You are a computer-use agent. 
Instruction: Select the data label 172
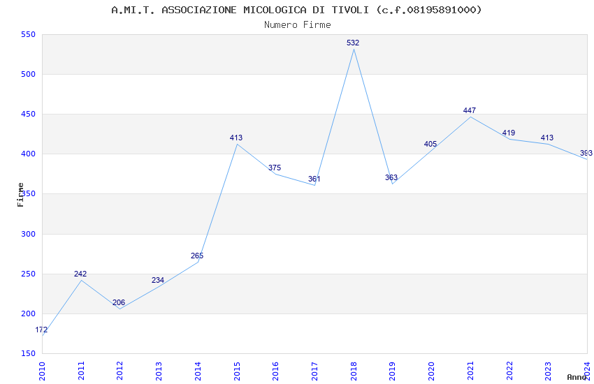click(x=41, y=330)
